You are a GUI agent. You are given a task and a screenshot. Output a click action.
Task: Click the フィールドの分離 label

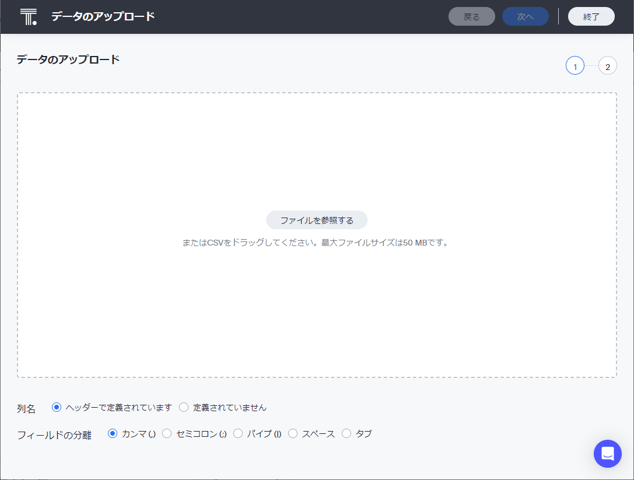(54, 435)
